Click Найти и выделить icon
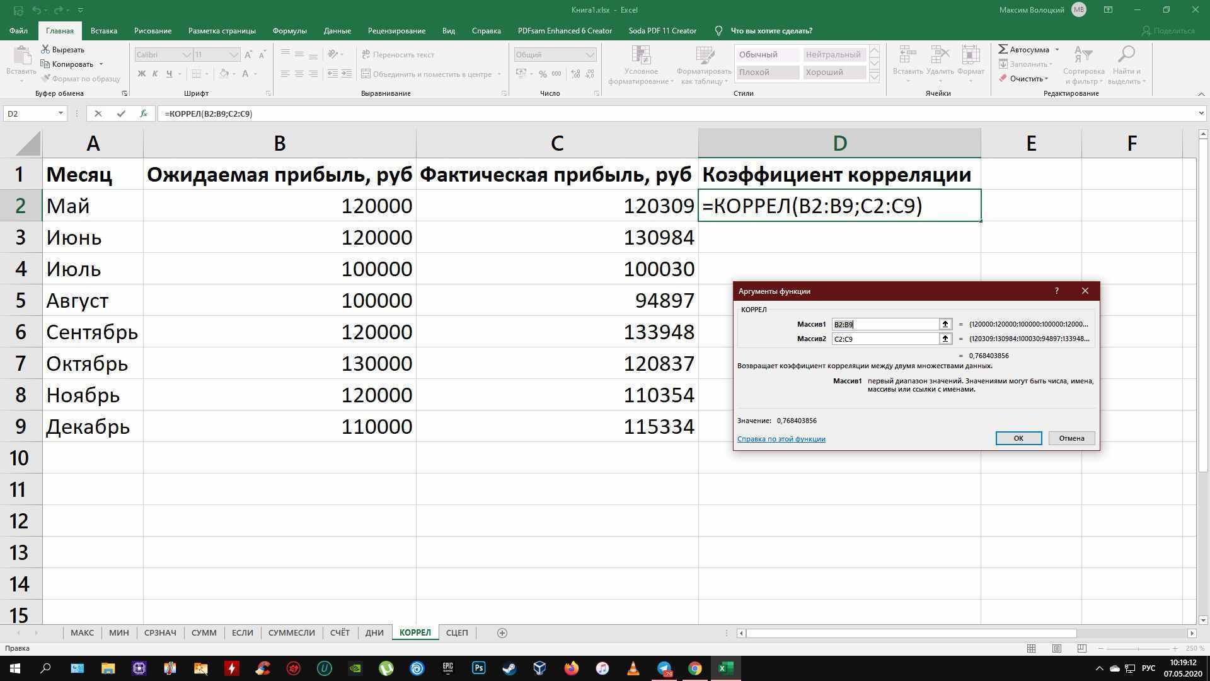This screenshot has width=1210, height=681. (1126, 63)
